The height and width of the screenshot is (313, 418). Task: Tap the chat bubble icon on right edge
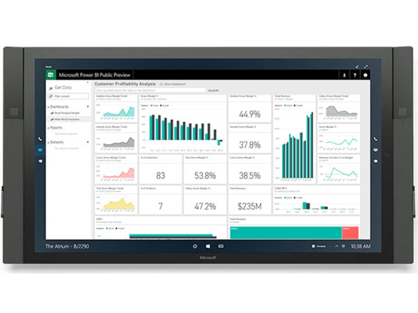pyautogui.click(x=376, y=161)
